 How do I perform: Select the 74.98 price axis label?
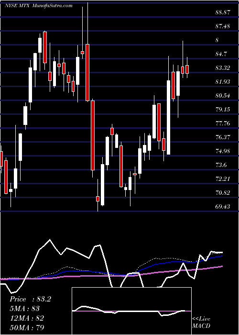[223, 151]
